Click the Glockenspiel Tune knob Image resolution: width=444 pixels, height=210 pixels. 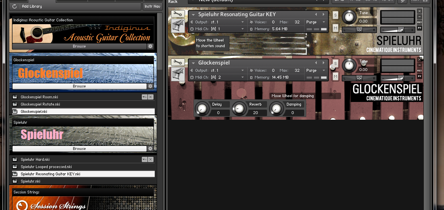pos(349,65)
